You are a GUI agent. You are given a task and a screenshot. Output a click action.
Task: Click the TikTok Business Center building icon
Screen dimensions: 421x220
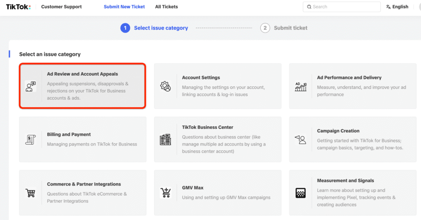(x=165, y=139)
